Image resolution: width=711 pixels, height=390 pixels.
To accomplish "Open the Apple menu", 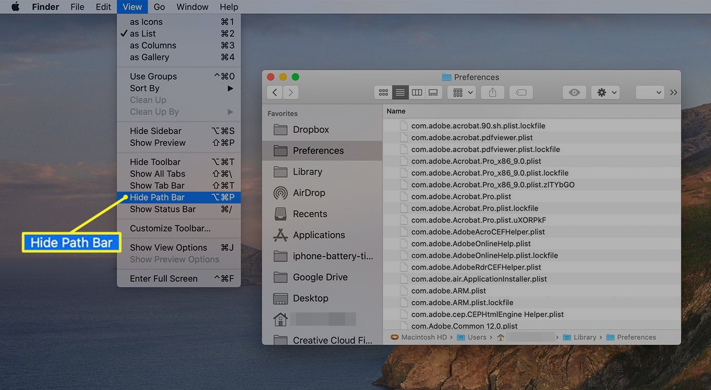I will click(15, 7).
